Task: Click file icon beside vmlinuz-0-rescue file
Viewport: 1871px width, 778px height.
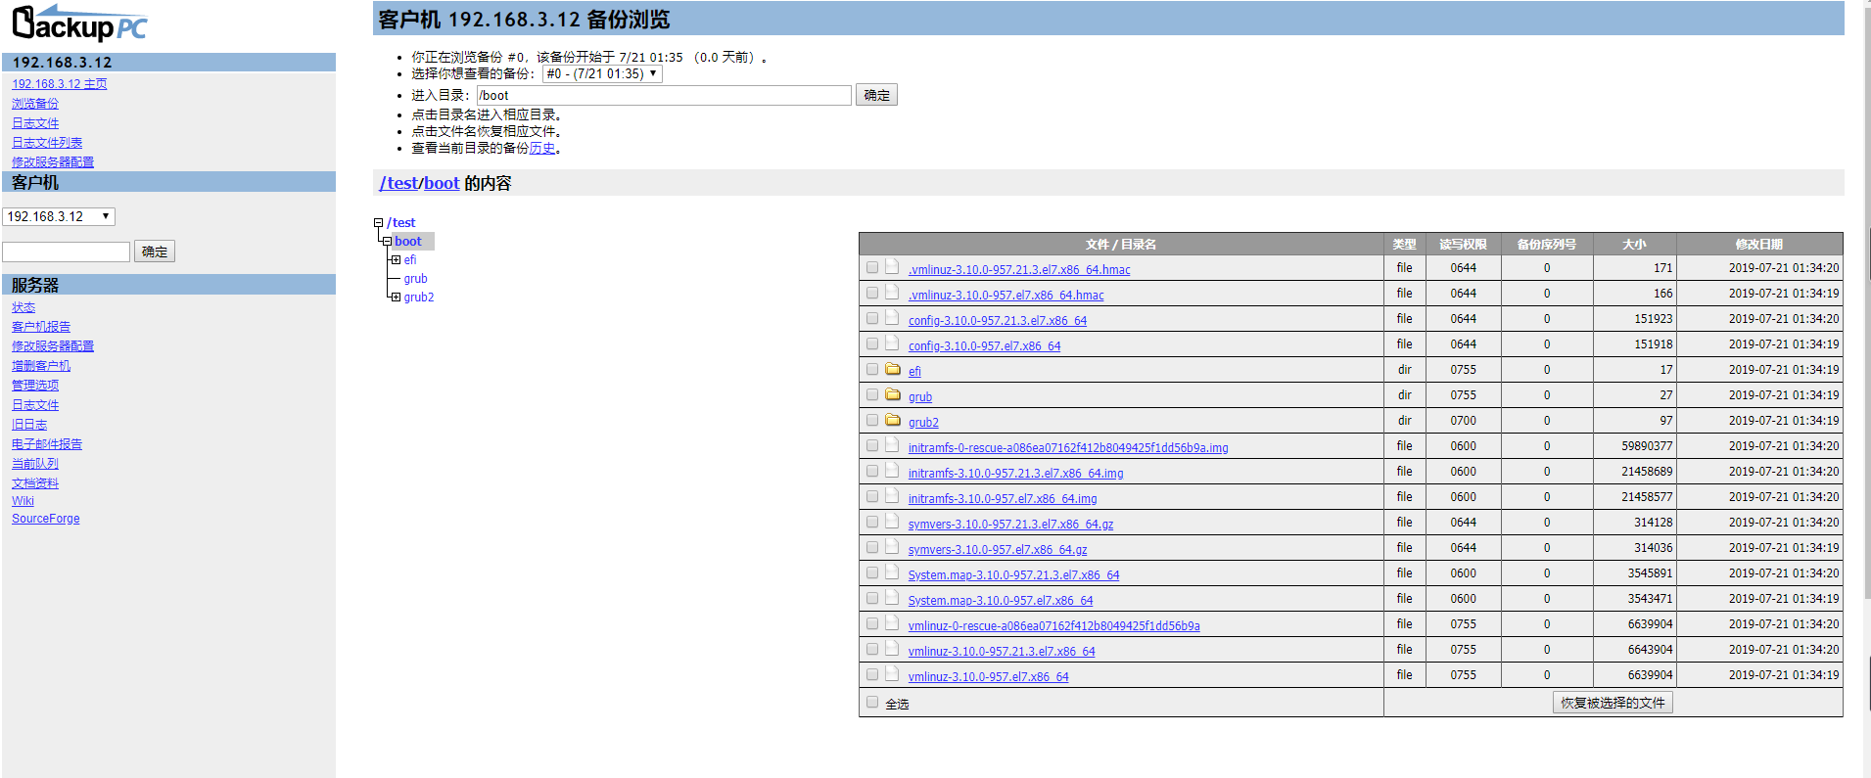Action: coord(892,623)
